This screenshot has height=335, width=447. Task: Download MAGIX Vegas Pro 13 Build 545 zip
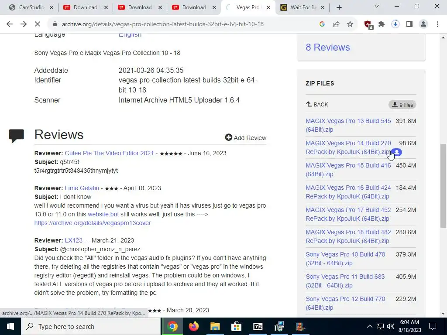click(348, 125)
